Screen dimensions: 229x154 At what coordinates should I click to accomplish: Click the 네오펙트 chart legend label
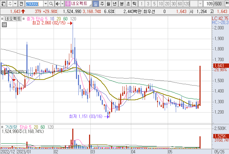(13, 19)
